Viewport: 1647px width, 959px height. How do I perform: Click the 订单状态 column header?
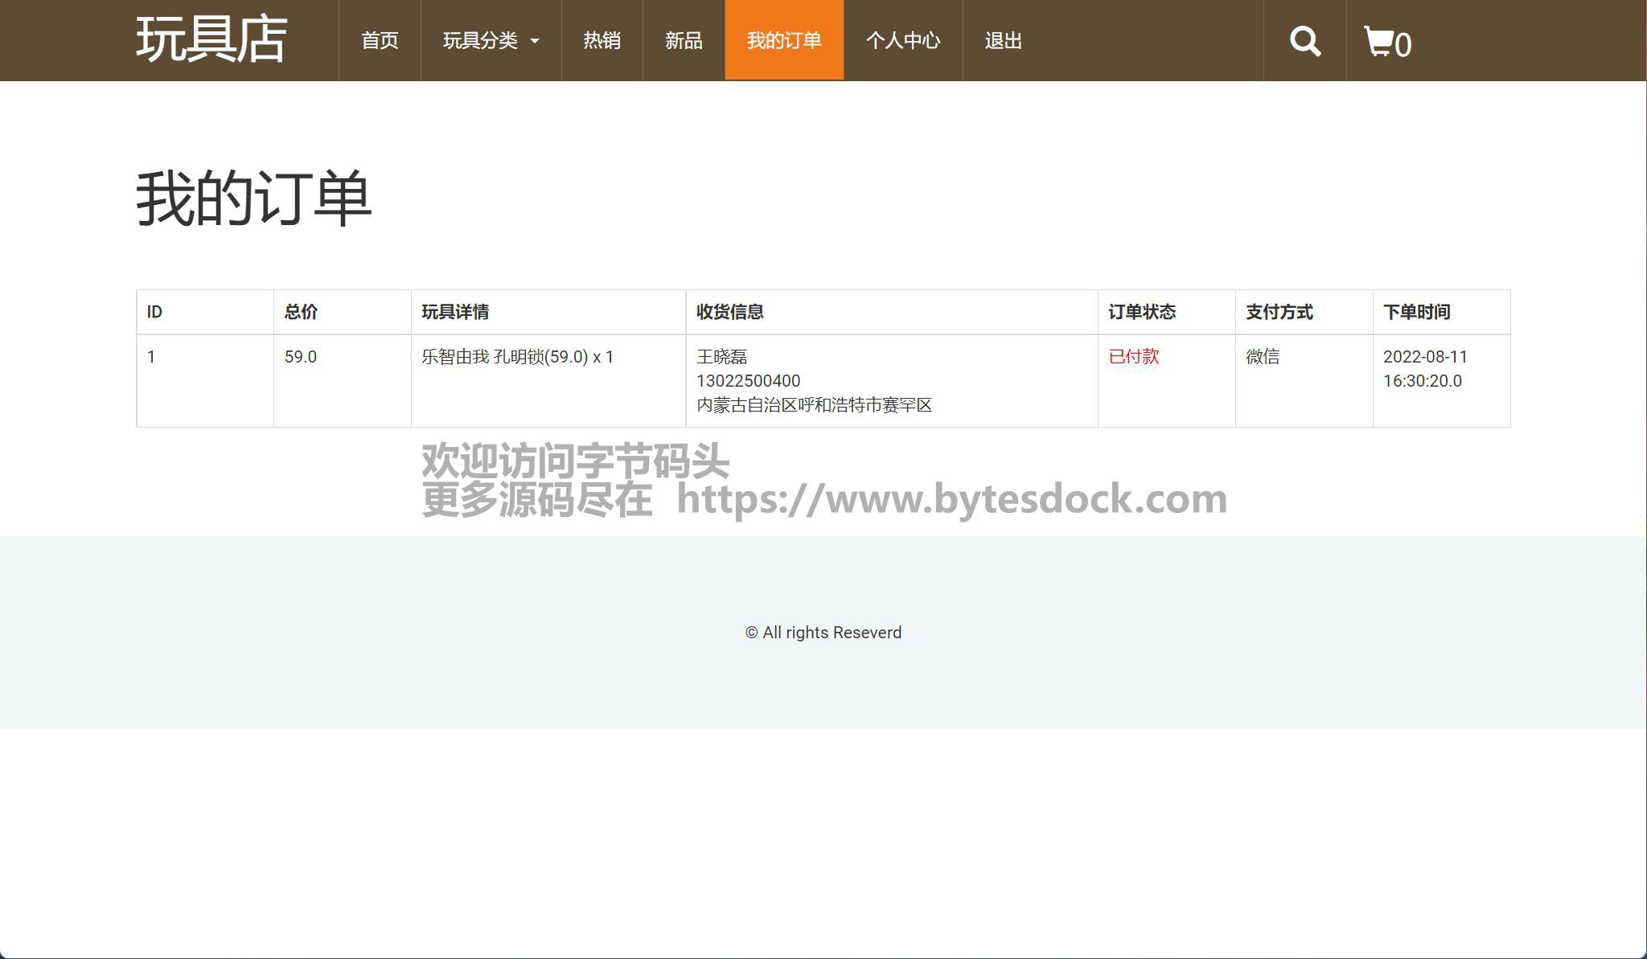pos(1142,312)
